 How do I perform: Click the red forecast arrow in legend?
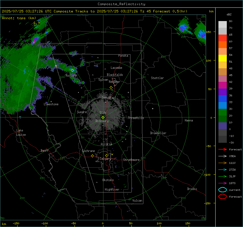pyautogui.click(x=222, y=149)
